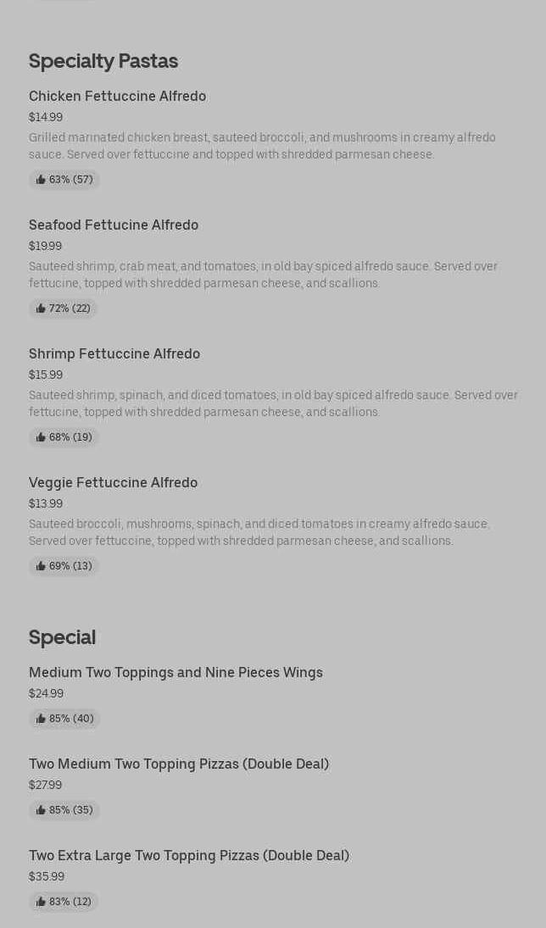
Task: Click the Special section heading
Action: (62, 637)
